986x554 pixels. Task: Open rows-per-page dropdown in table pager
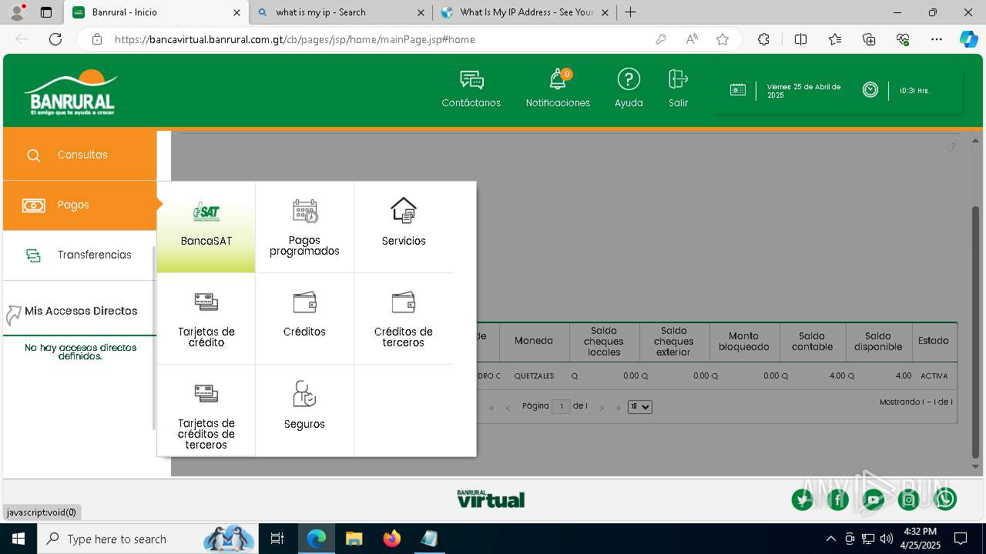[640, 407]
